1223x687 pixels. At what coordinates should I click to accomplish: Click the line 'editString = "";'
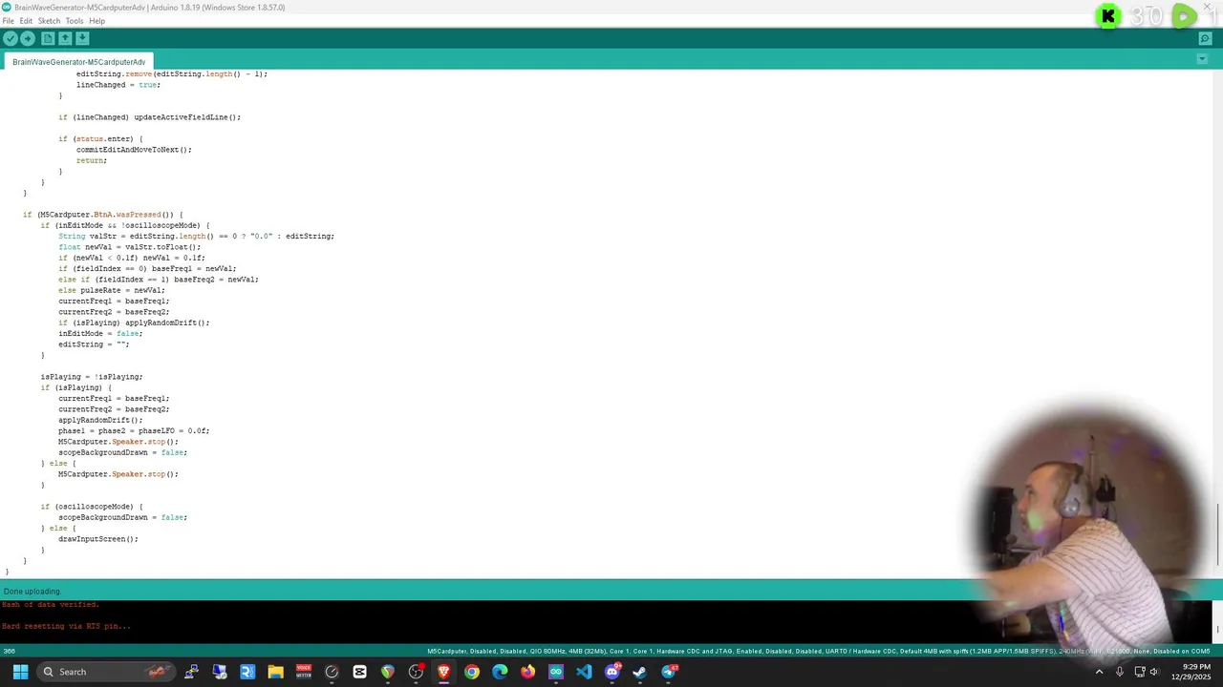pyautogui.click(x=94, y=344)
